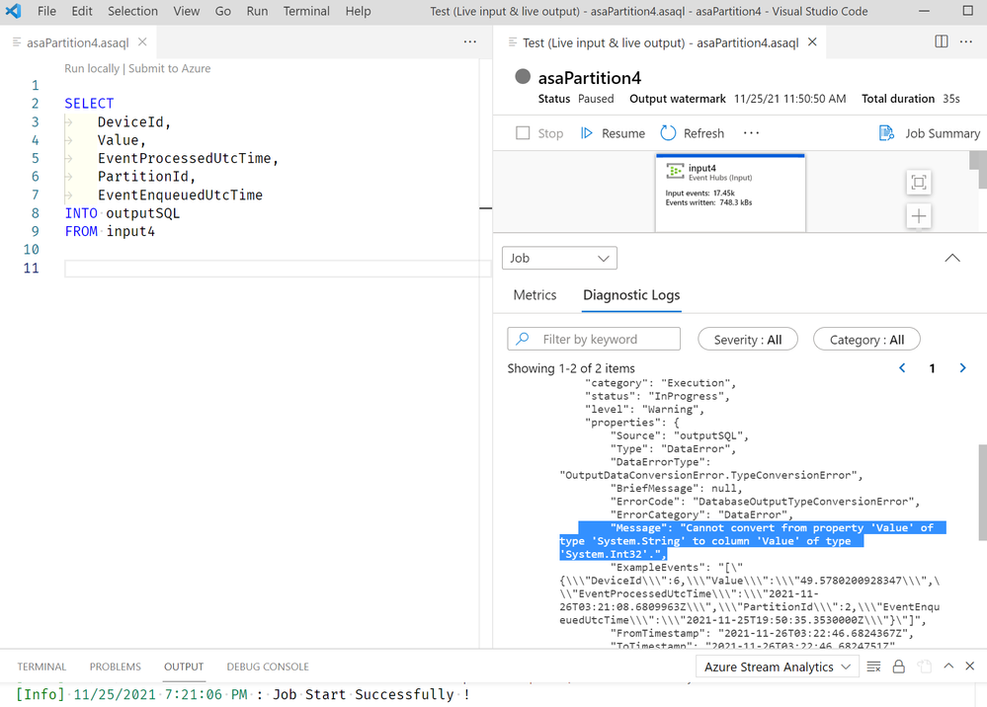The image size is (987, 707).
Task: Select the Test (Live input & live output) tab
Action: pos(660,42)
